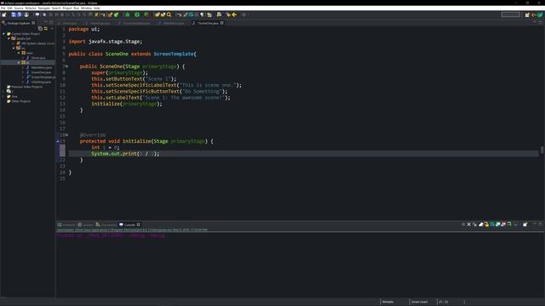Click 'Writable' in the status bar

click(x=388, y=302)
